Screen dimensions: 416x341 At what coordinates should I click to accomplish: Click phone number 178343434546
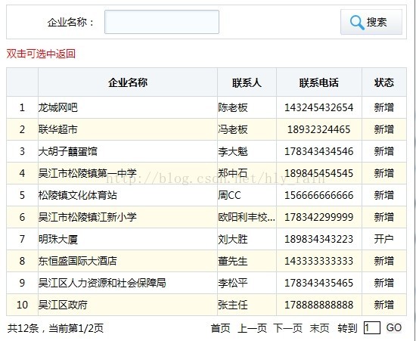pyautogui.click(x=319, y=151)
